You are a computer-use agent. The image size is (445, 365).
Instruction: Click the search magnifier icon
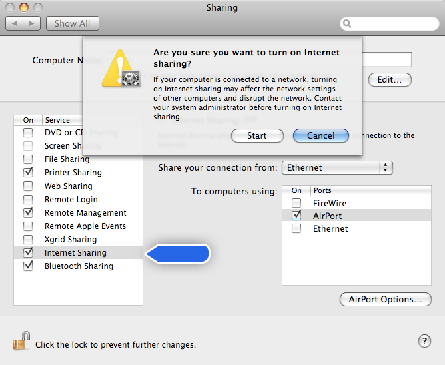tap(348, 24)
